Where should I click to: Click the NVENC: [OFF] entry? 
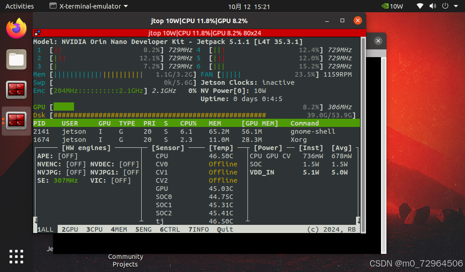click(x=61, y=164)
